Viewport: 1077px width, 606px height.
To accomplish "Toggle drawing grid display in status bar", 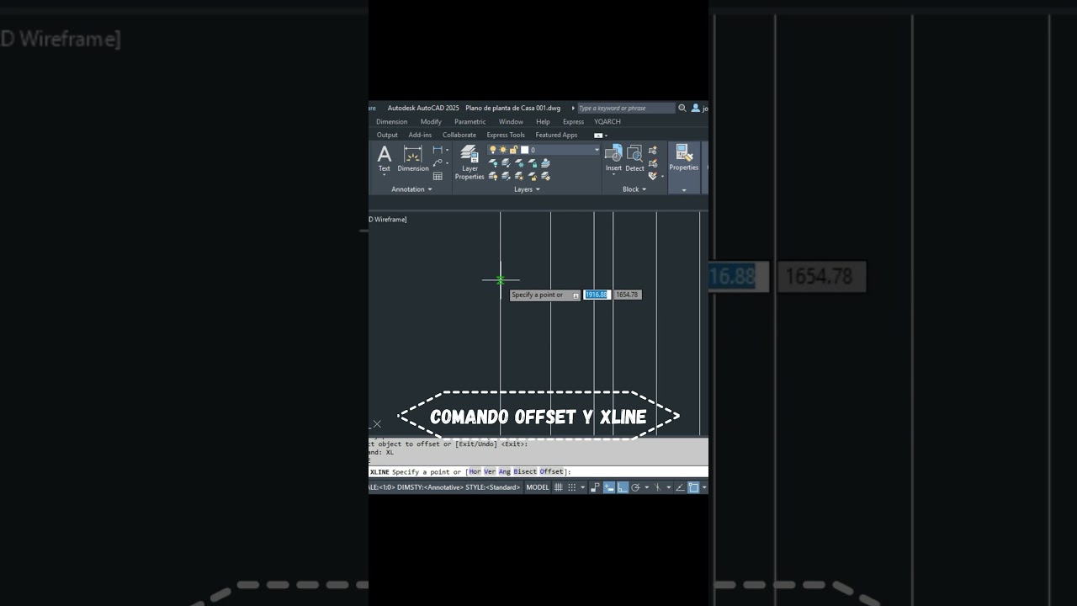I will [558, 487].
